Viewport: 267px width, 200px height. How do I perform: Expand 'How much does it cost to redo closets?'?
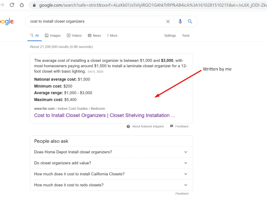click(x=111, y=185)
